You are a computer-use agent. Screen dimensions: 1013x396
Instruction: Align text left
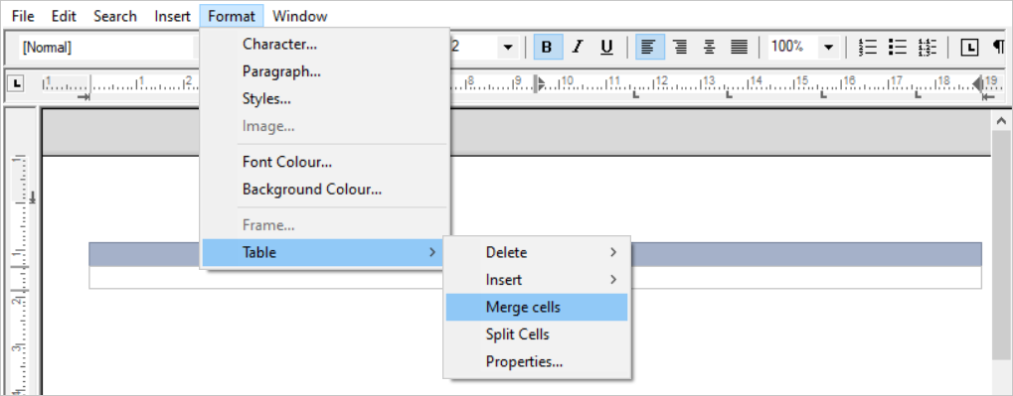pyautogui.click(x=650, y=47)
